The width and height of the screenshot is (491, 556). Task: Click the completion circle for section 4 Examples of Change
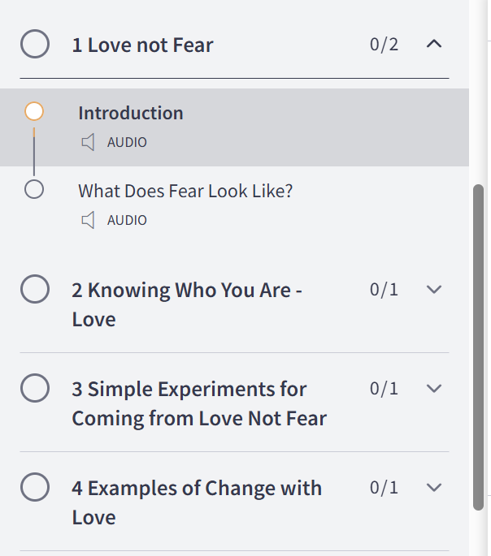[x=35, y=488]
